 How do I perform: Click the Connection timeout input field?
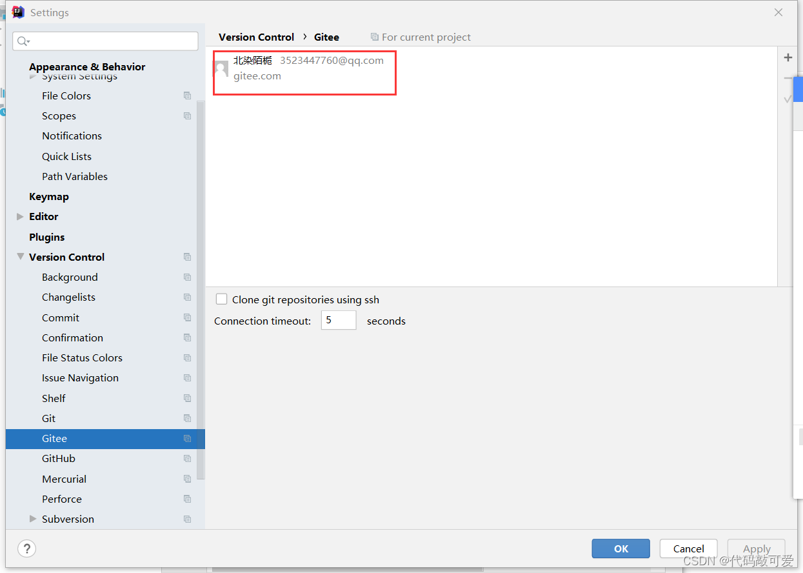[x=339, y=320]
